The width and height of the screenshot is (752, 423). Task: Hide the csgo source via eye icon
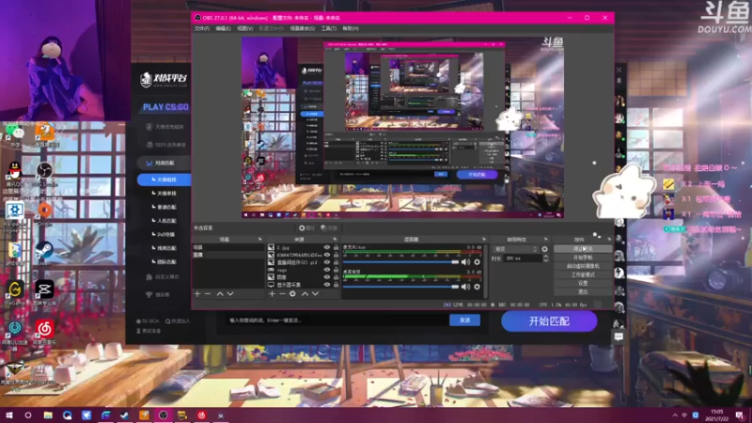pyautogui.click(x=327, y=270)
